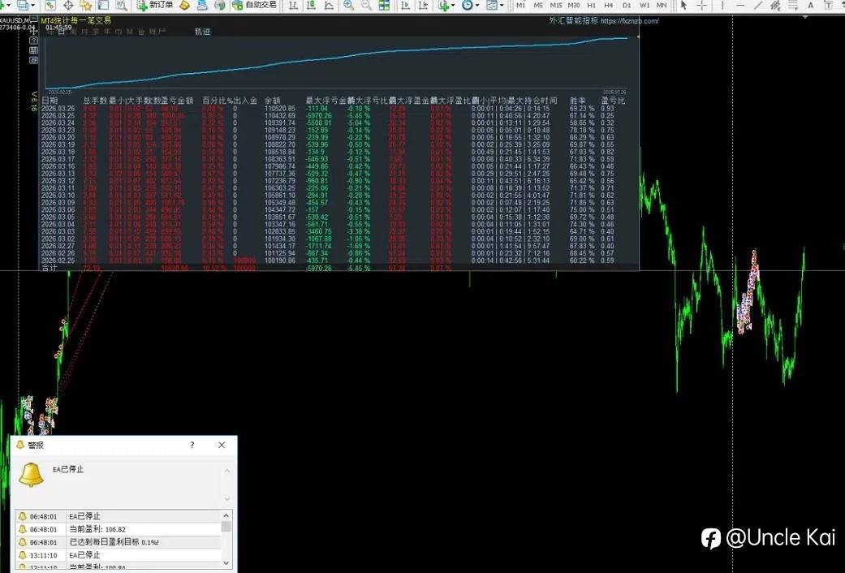845x573 pixels.
Task: Switch chart to bar chart icon
Action: coord(293,6)
